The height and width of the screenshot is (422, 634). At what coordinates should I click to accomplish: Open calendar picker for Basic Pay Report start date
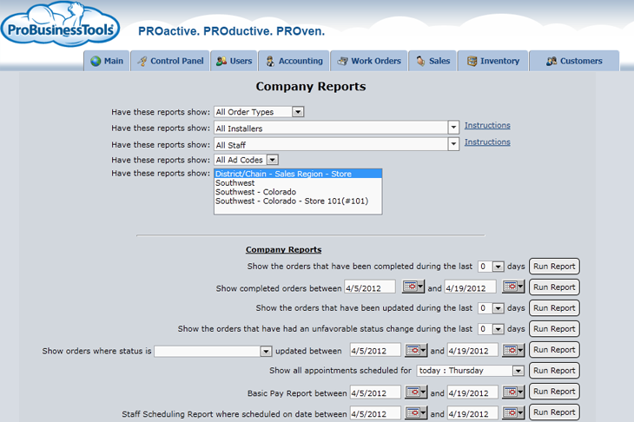click(x=417, y=392)
